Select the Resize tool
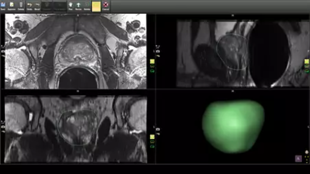This screenshot has height=174, width=310. 78,5
